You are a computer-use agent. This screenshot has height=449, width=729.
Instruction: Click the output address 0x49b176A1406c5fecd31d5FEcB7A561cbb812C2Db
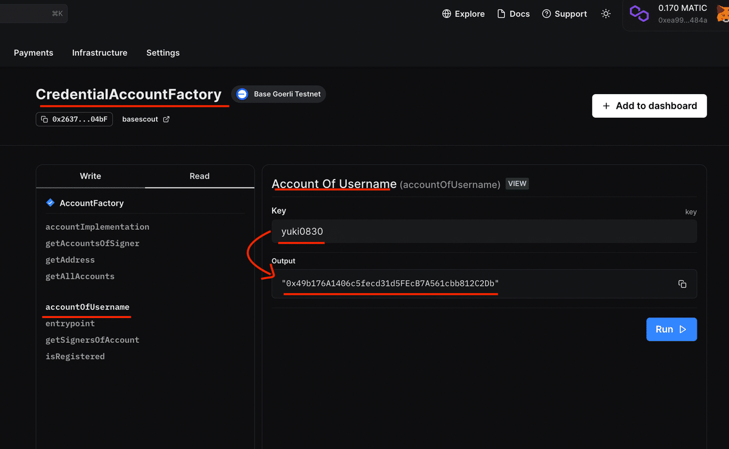point(390,284)
